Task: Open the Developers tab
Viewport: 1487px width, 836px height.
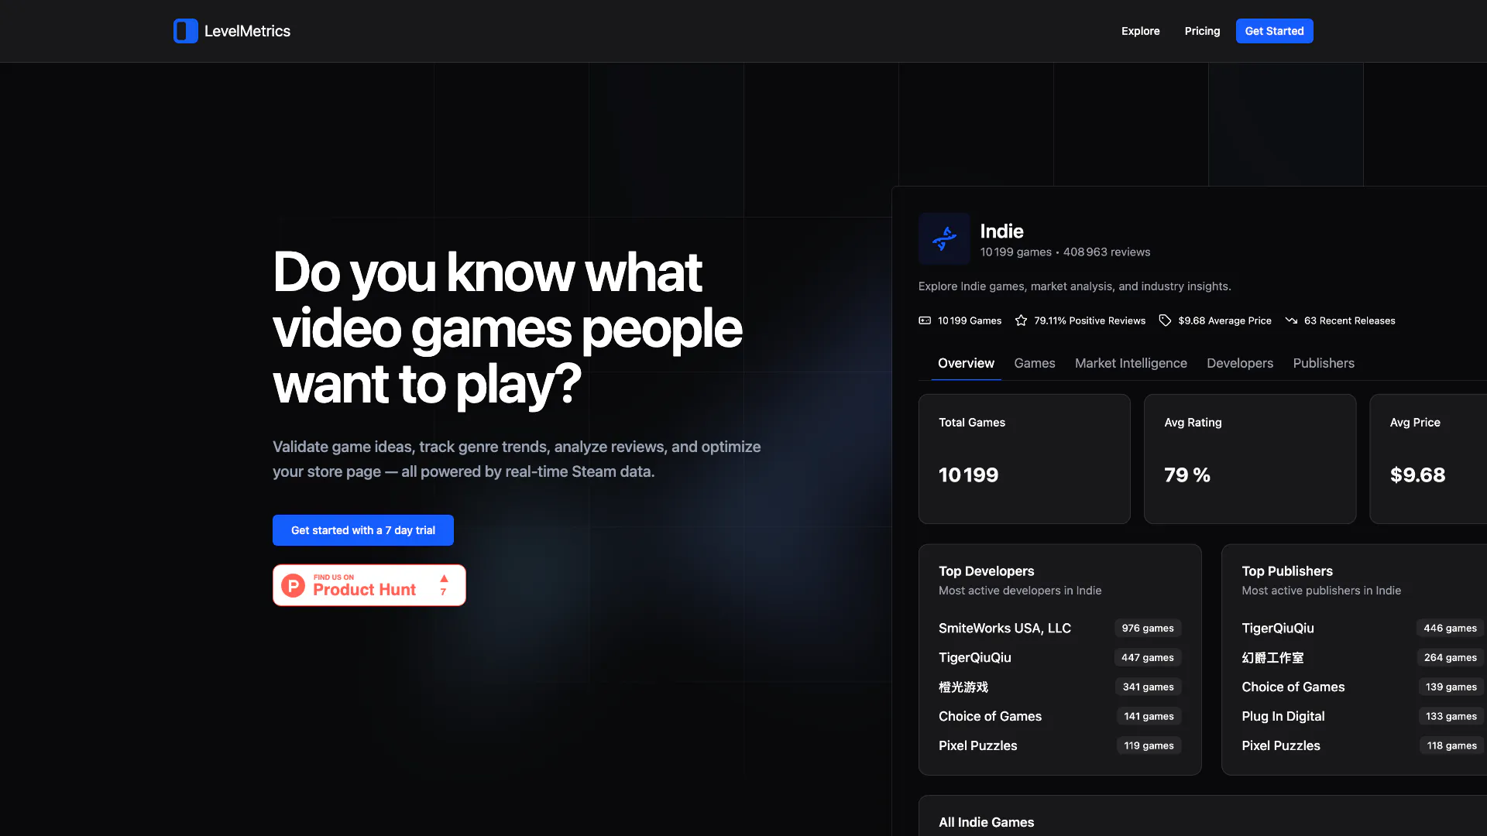Action: [1239, 363]
